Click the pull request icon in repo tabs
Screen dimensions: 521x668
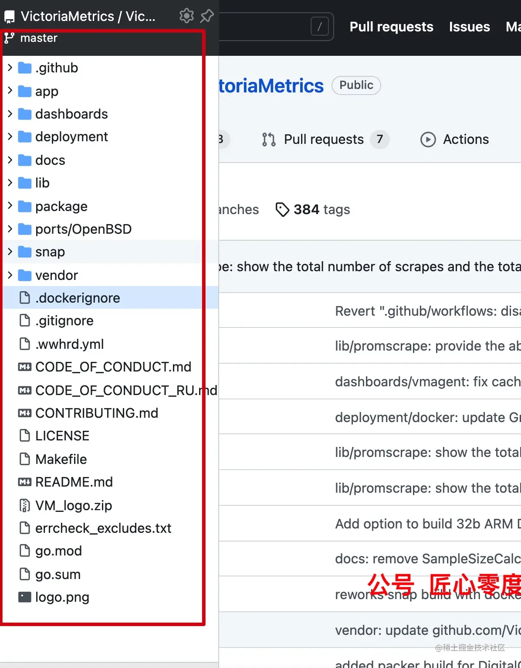coord(269,140)
